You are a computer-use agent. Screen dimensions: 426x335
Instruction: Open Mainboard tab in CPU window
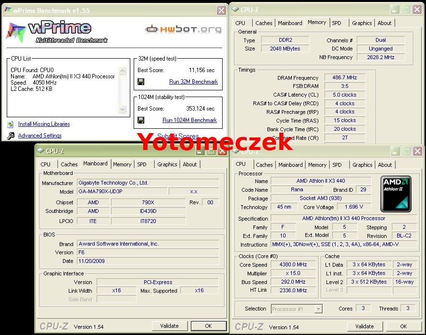pos(290,165)
